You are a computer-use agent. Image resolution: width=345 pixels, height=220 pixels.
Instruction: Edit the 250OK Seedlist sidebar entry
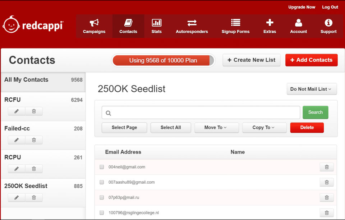(x=17, y=198)
